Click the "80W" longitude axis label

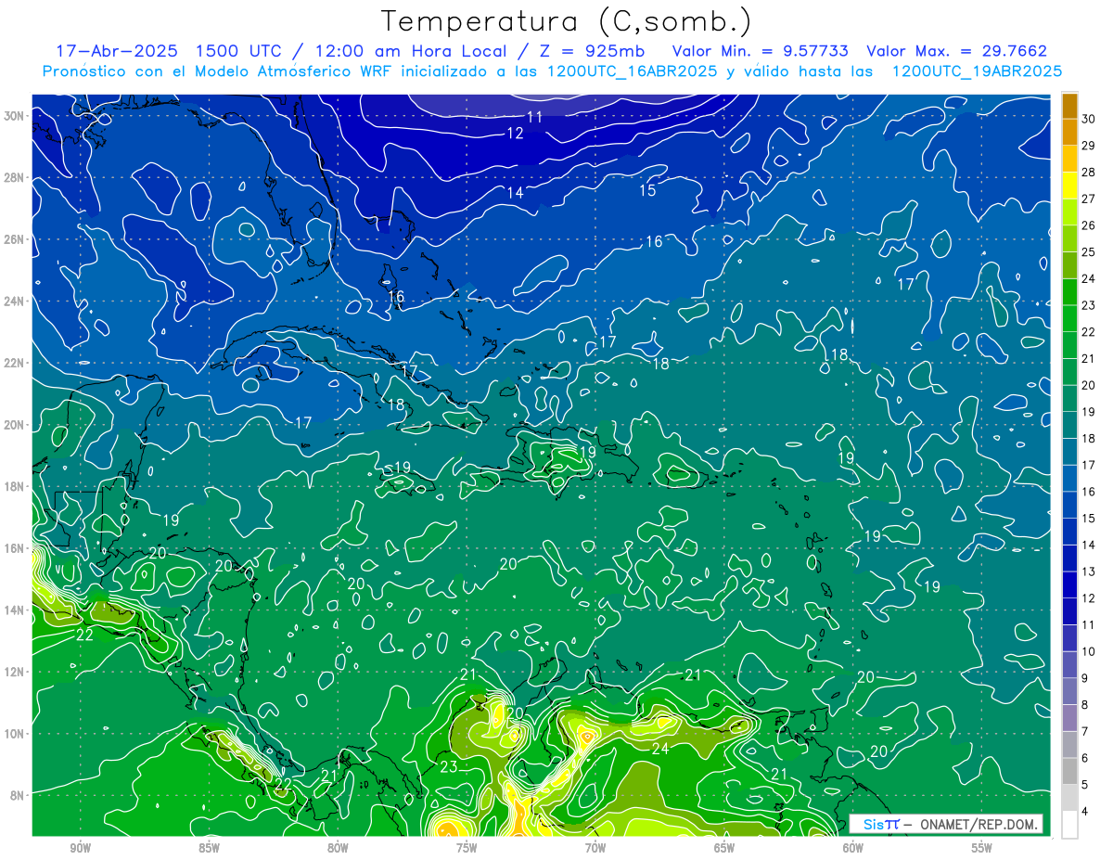click(338, 847)
